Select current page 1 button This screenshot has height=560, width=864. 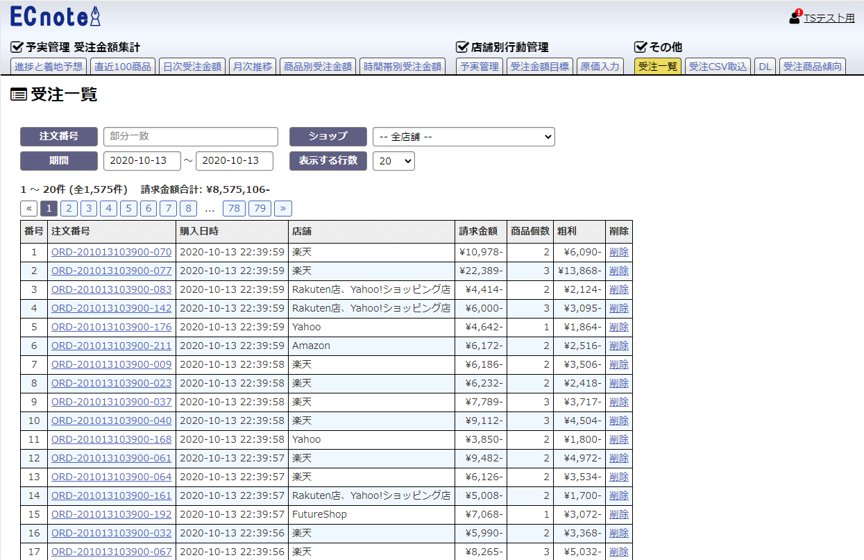[x=49, y=208]
